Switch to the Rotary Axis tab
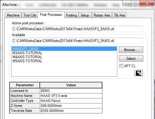 (x=102, y=15)
